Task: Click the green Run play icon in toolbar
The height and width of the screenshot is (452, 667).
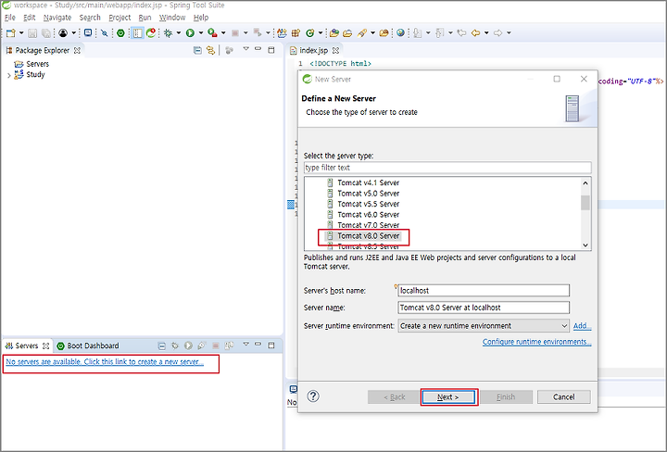Action: point(190,32)
